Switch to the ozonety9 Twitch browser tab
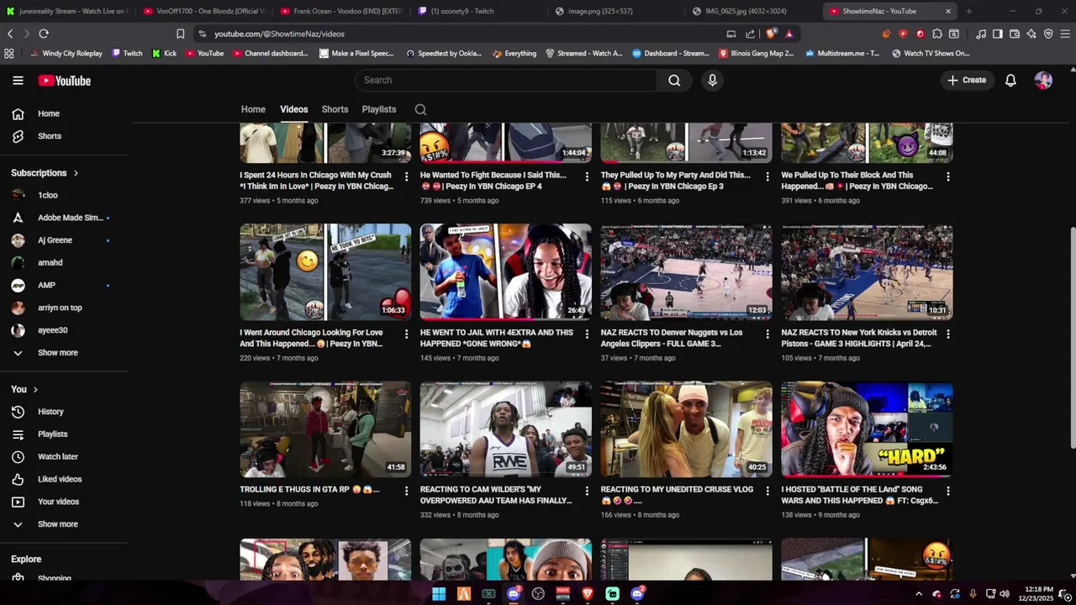This screenshot has height=605, width=1076. tap(478, 11)
